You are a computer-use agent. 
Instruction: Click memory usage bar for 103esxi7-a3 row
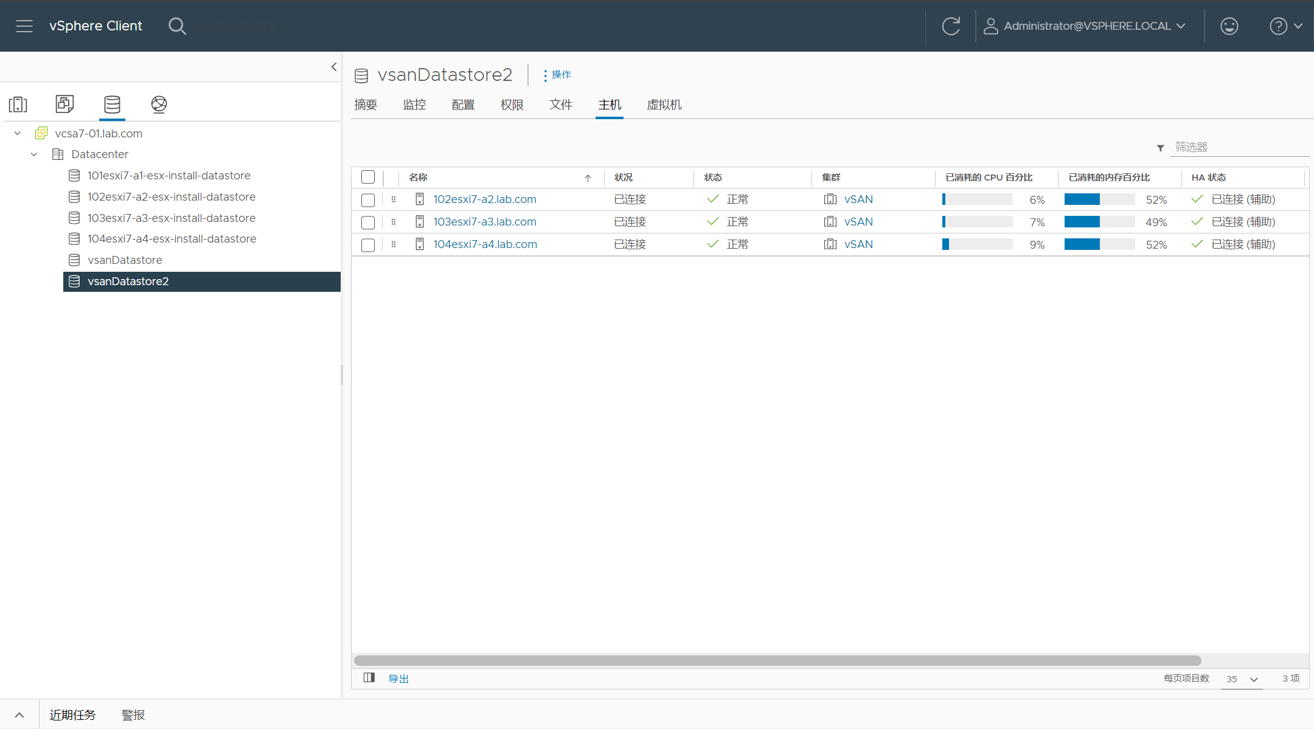tap(1099, 222)
